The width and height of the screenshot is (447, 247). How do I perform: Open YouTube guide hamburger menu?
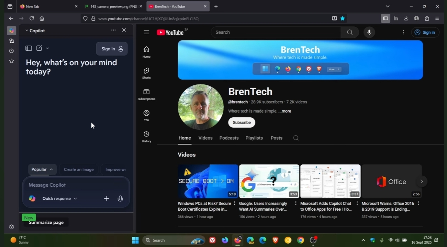pyautogui.click(x=146, y=32)
